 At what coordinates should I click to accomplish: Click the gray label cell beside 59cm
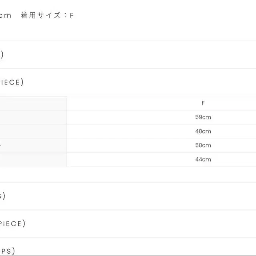tap(33, 117)
